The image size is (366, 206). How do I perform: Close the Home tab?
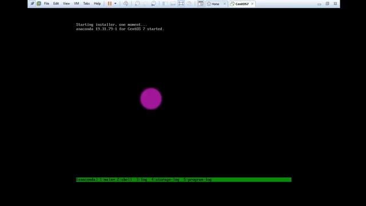click(225, 4)
